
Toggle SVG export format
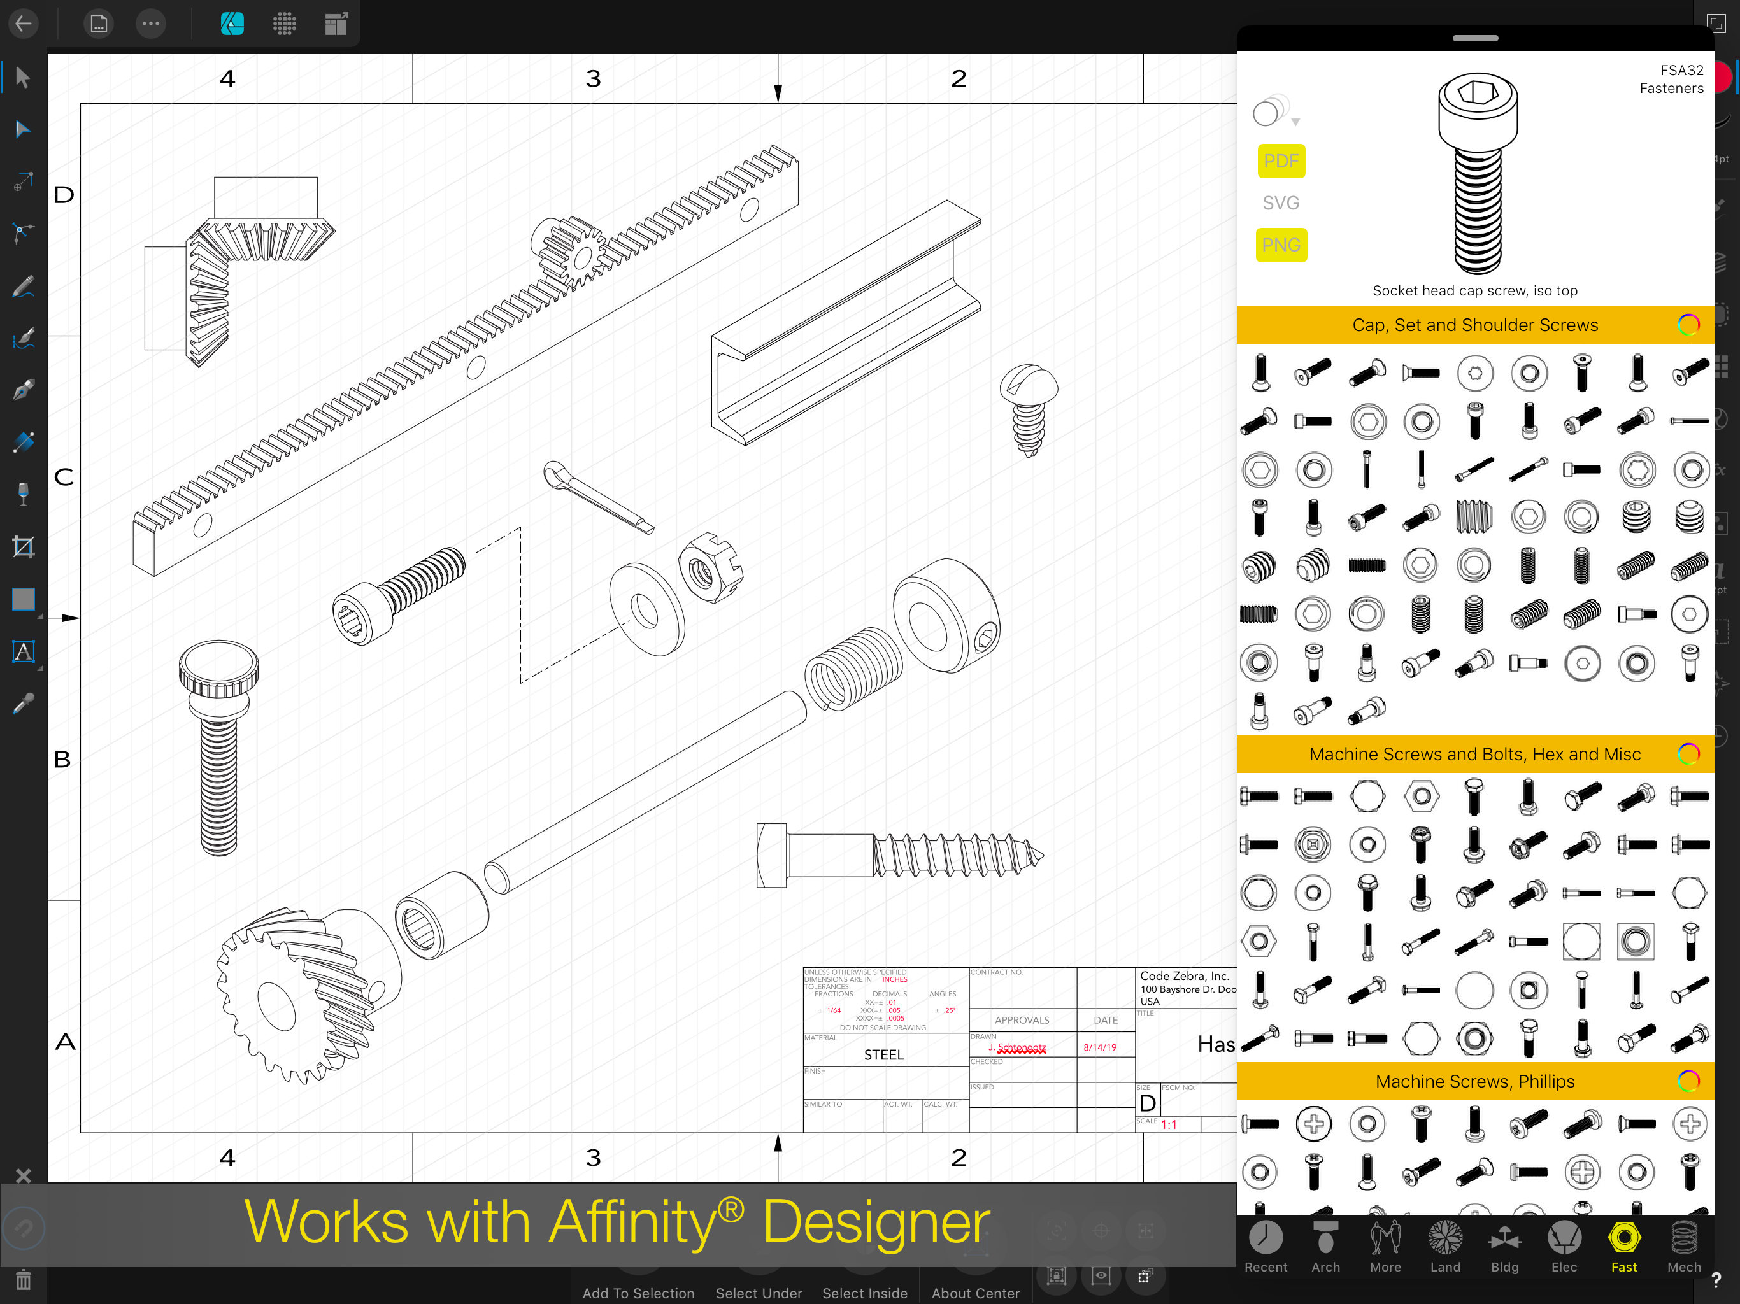(1281, 203)
